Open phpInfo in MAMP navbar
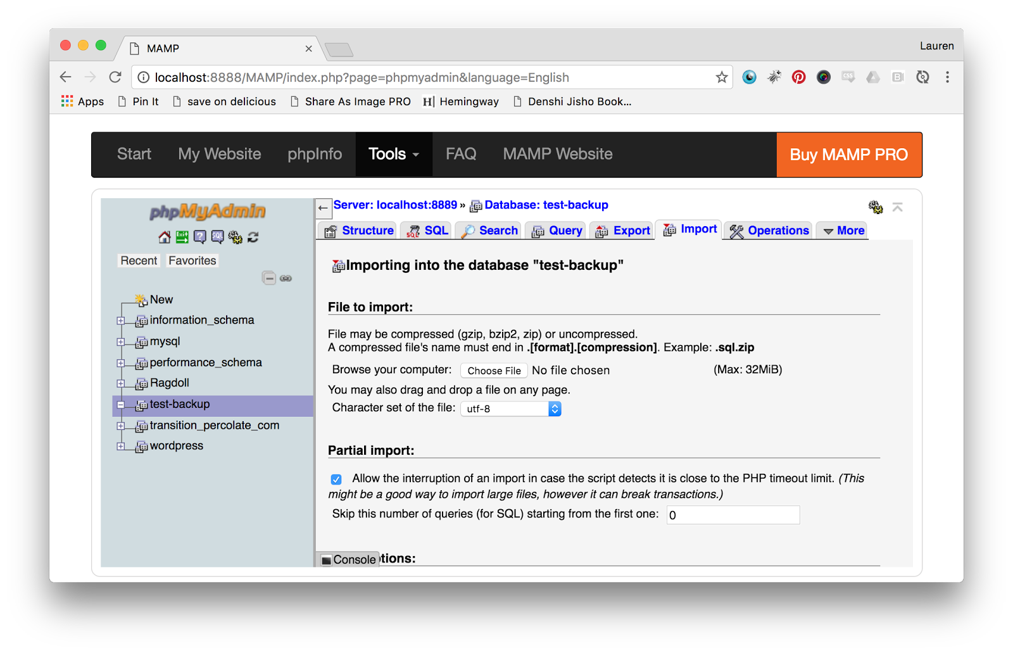This screenshot has height=653, width=1013. (x=315, y=154)
